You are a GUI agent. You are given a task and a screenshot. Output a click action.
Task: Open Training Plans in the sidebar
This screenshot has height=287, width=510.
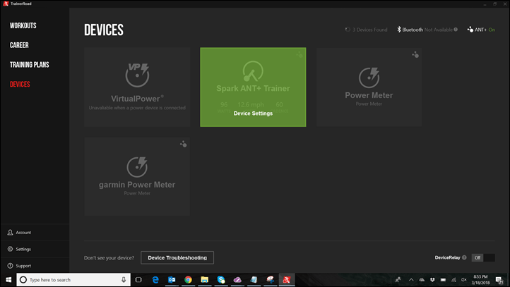[x=29, y=65]
